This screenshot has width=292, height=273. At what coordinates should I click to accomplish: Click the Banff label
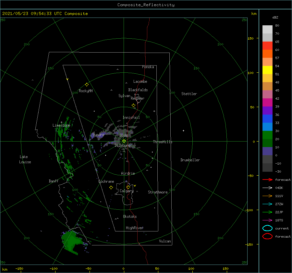[x=54, y=181]
